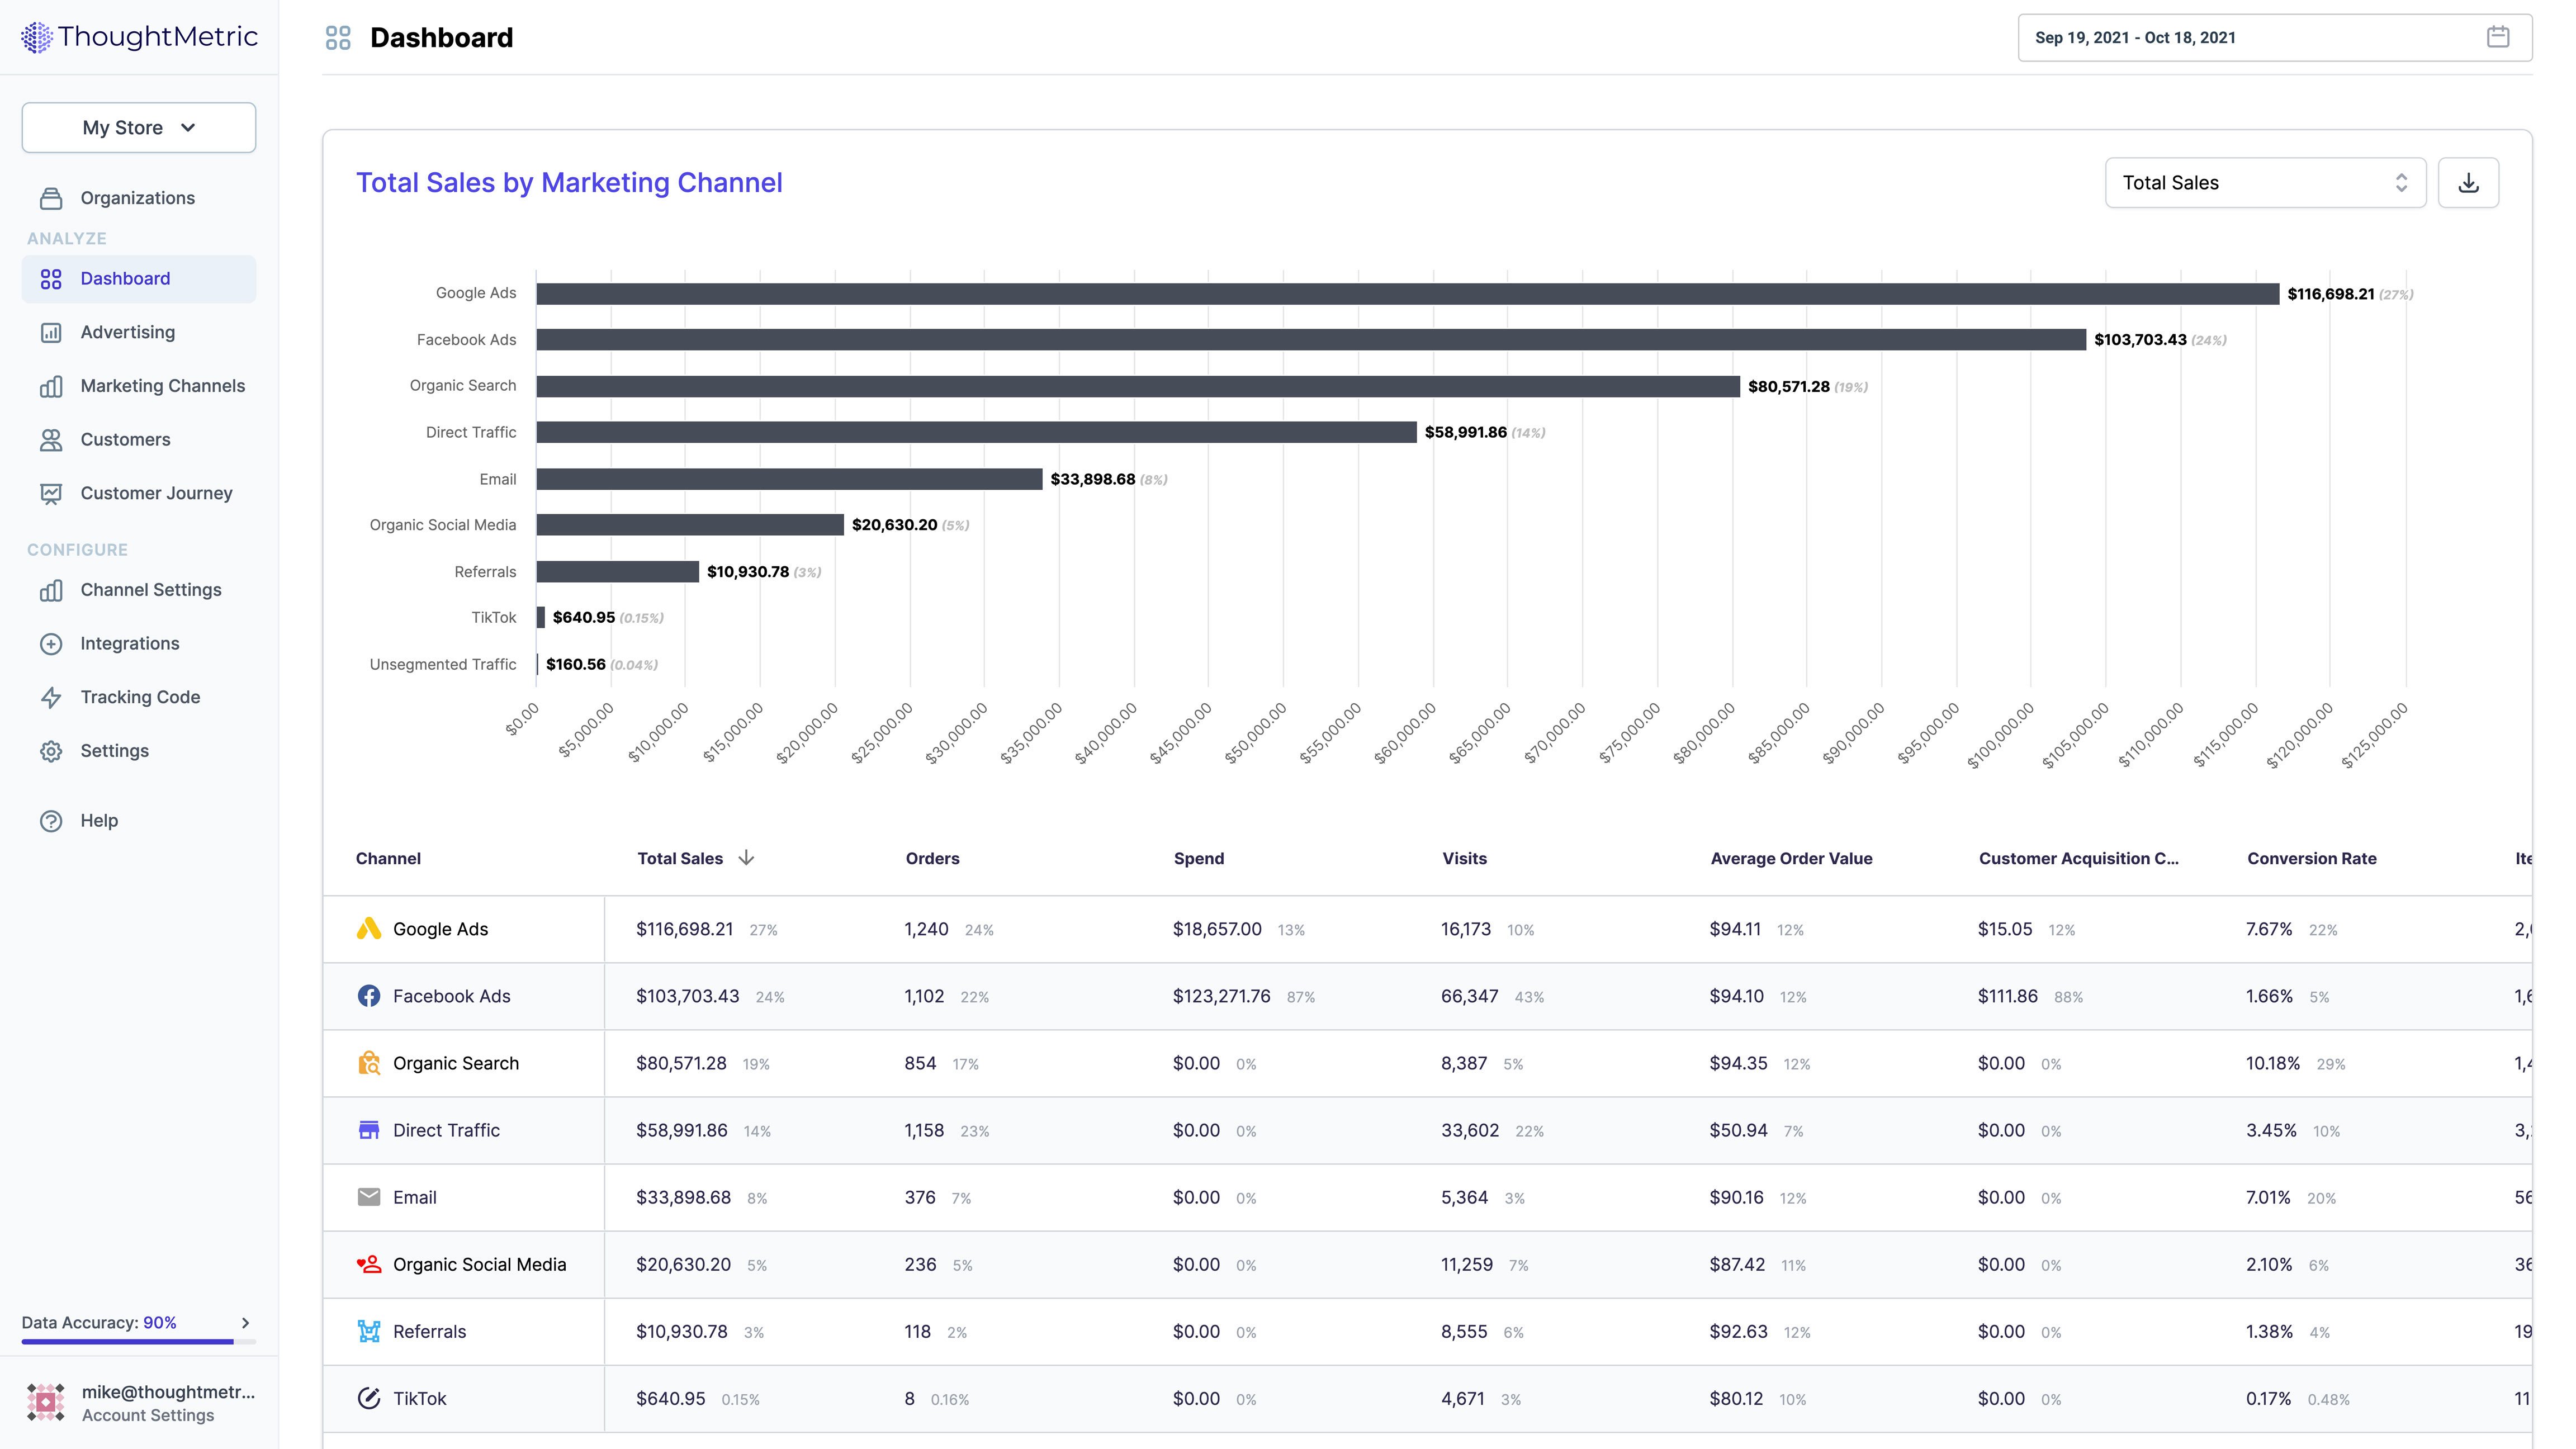This screenshot has height=1449, width=2576.
Task: Expand the Data Accuracy details chevron
Action: [244, 1322]
